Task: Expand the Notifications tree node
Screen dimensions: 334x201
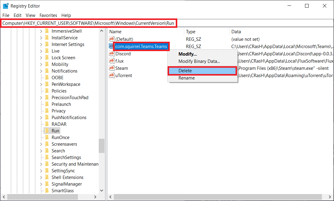Action: click(41, 71)
